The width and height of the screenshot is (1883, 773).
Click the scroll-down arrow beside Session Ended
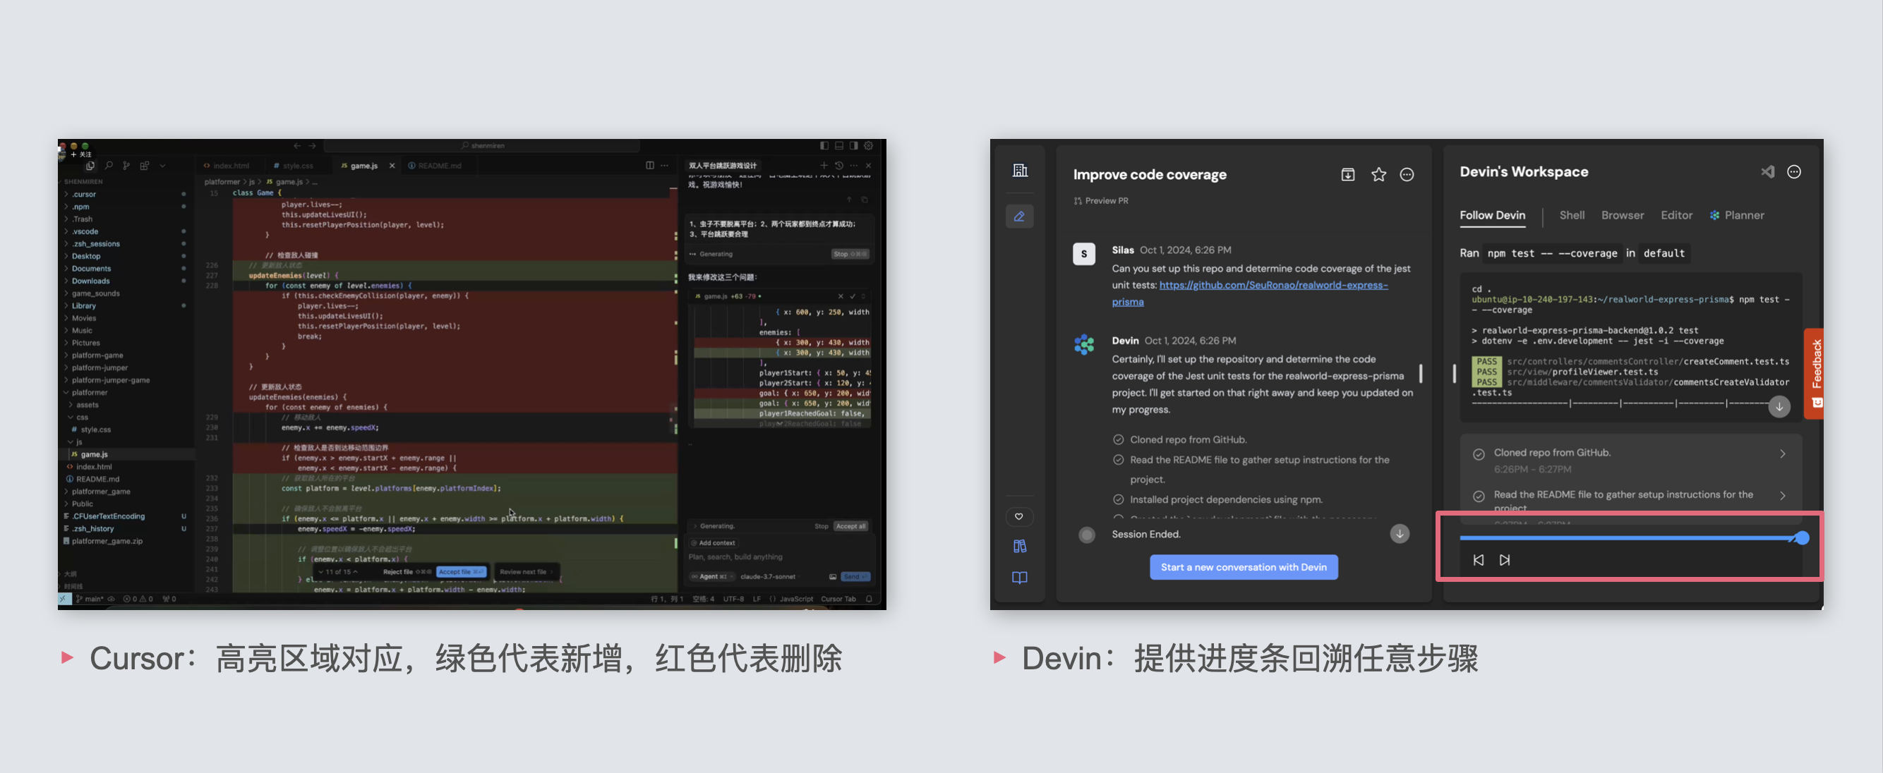[x=1399, y=534]
